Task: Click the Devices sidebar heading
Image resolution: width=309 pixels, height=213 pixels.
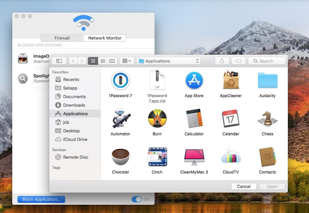Action: (59, 150)
